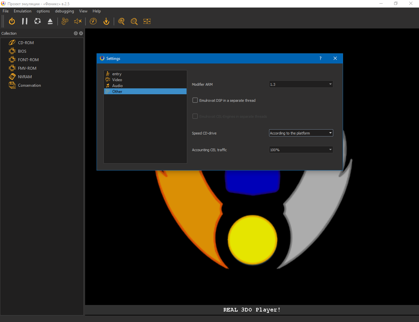Click the fit-to-screen arrows icon
This screenshot has width=419, height=322.
tap(147, 21)
